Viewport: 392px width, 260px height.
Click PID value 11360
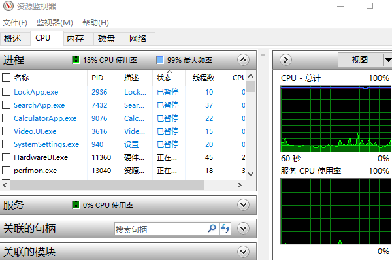[x=101, y=157]
